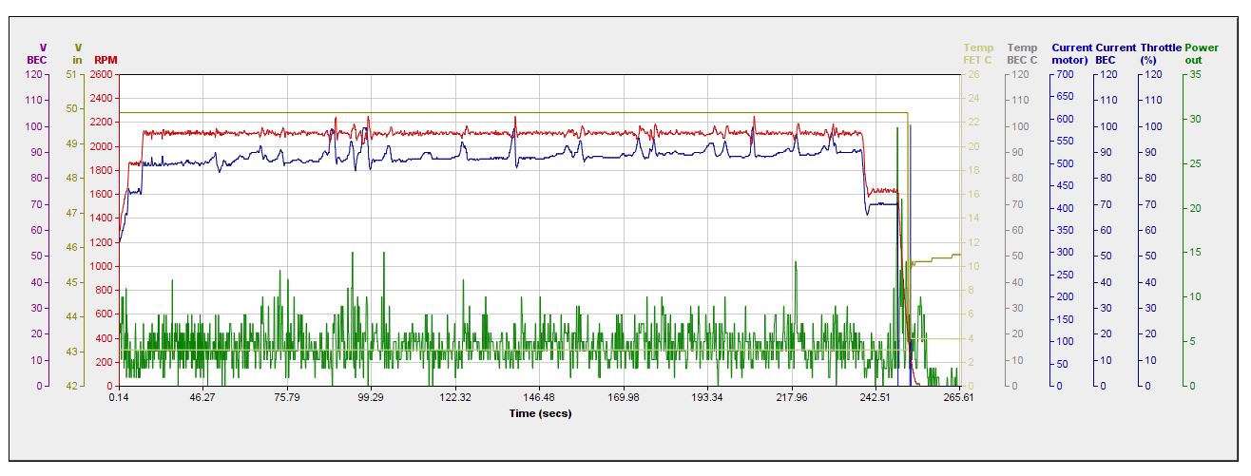Click the 146.48 time tick label
Viewport: 1251px width, 476px height.
click(x=539, y=397)
